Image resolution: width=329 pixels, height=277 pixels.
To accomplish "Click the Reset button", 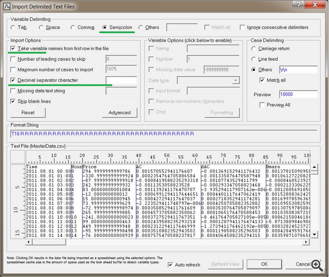I will [x=28, y=112].
